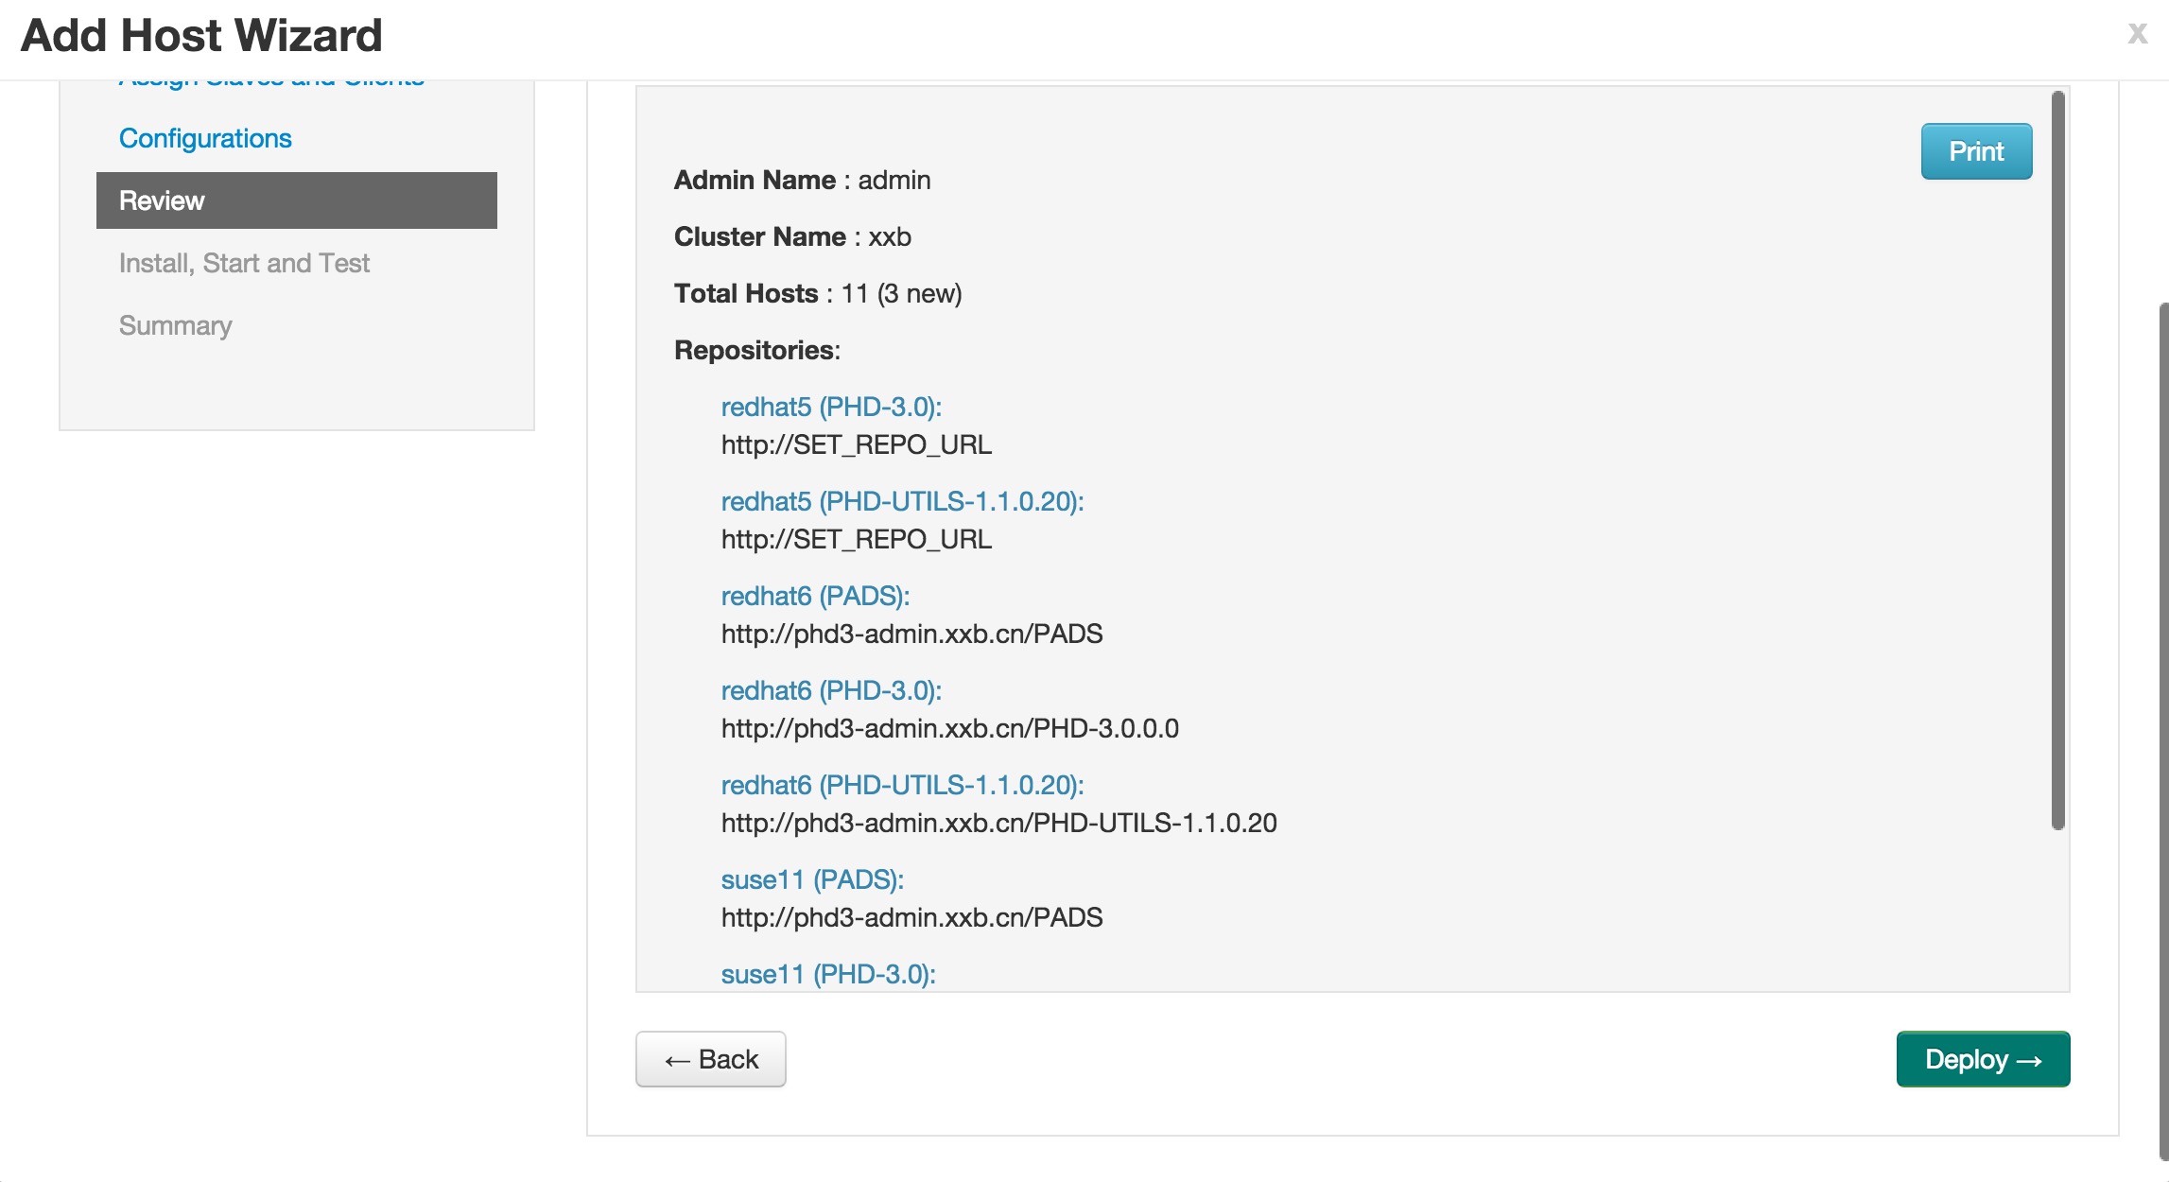This screenshot has height=1182, width=2169.
Task: Click the Print button
Action: tap(1975, 148)
